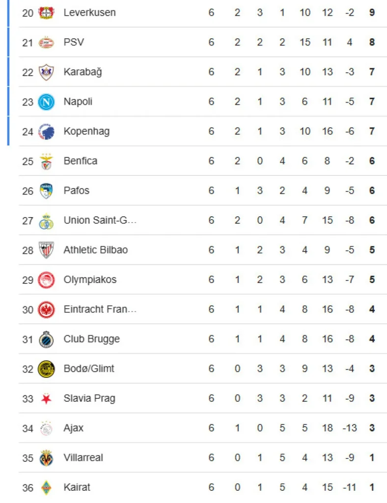The image size is (387, 503).
Task: Click the Bodø/Glimt team name
Action: [88, 368]
